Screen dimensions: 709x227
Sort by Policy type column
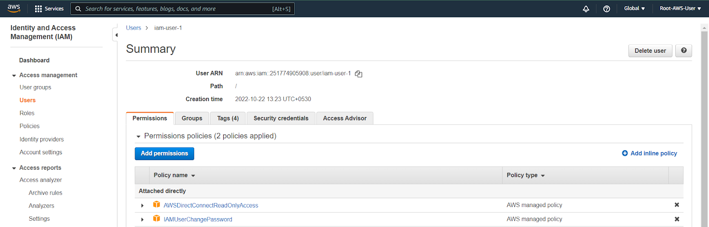[x=526, y=176]
